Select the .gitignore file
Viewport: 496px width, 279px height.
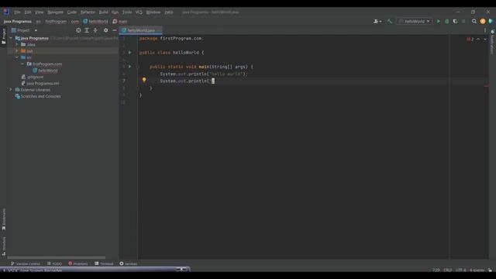tap(33, 77)
